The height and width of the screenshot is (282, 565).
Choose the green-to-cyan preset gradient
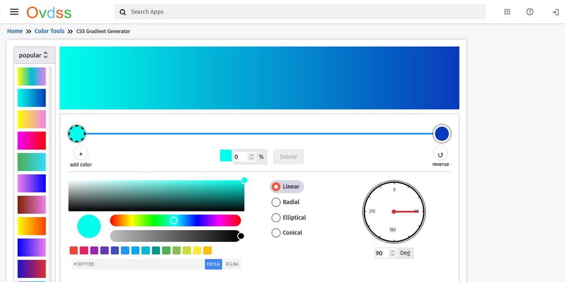(32, 162)
